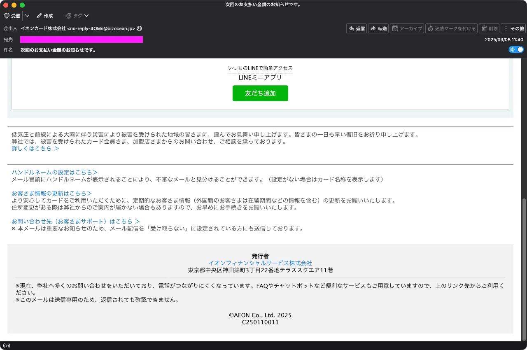Open ハンドルネームの設定はこちら link
Viewport: 527px width, 350px height.
55,172
